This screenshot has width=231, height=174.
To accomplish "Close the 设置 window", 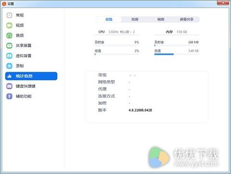I will coord(223,3).
